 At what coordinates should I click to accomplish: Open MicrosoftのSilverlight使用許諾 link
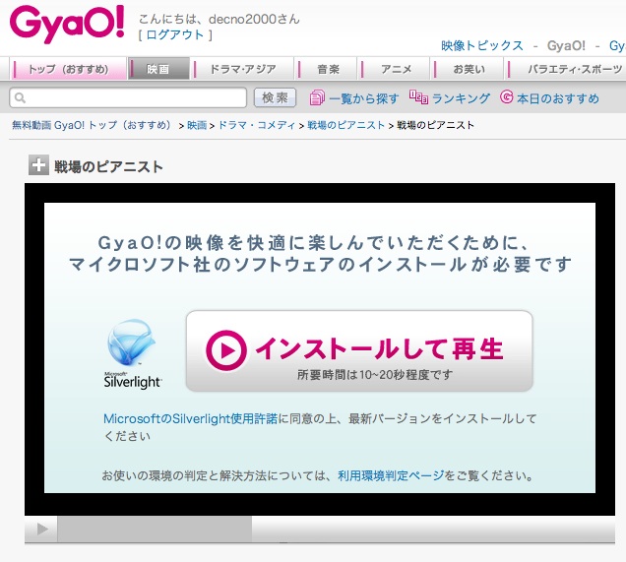(190, 418)
